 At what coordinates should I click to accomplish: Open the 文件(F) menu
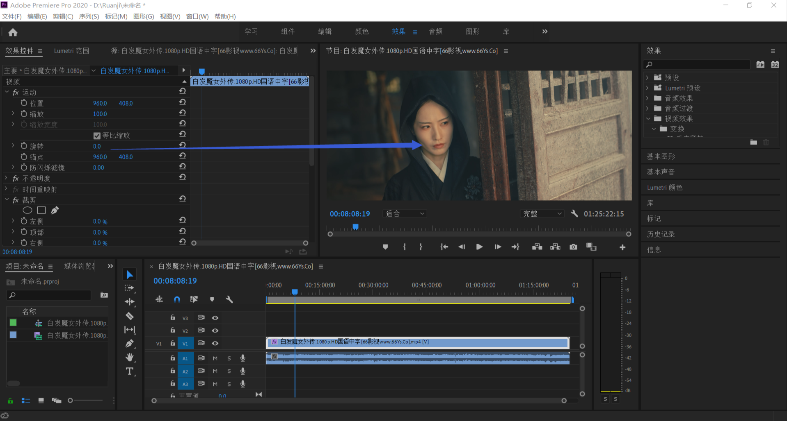[11, 16]
